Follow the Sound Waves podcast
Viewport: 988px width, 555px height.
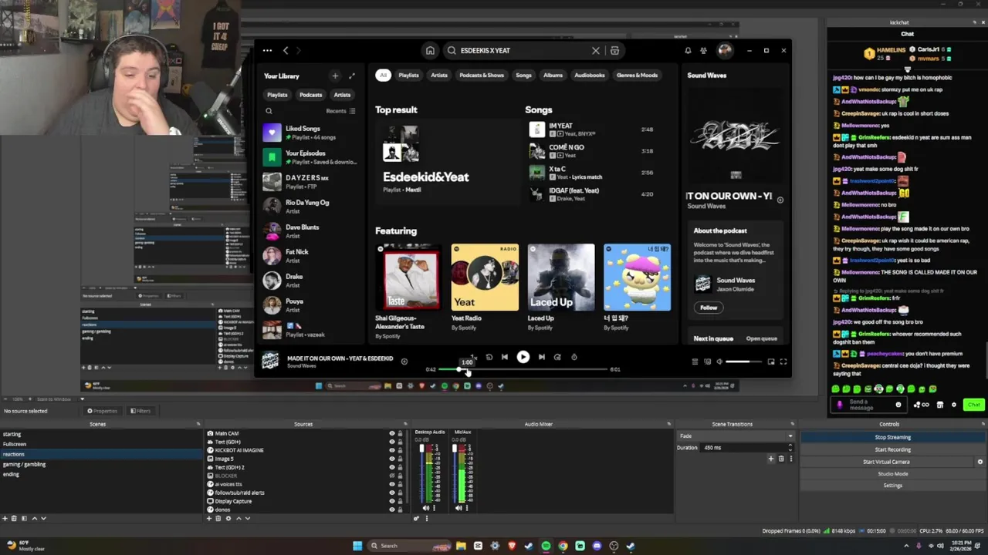tap(709, 308)
